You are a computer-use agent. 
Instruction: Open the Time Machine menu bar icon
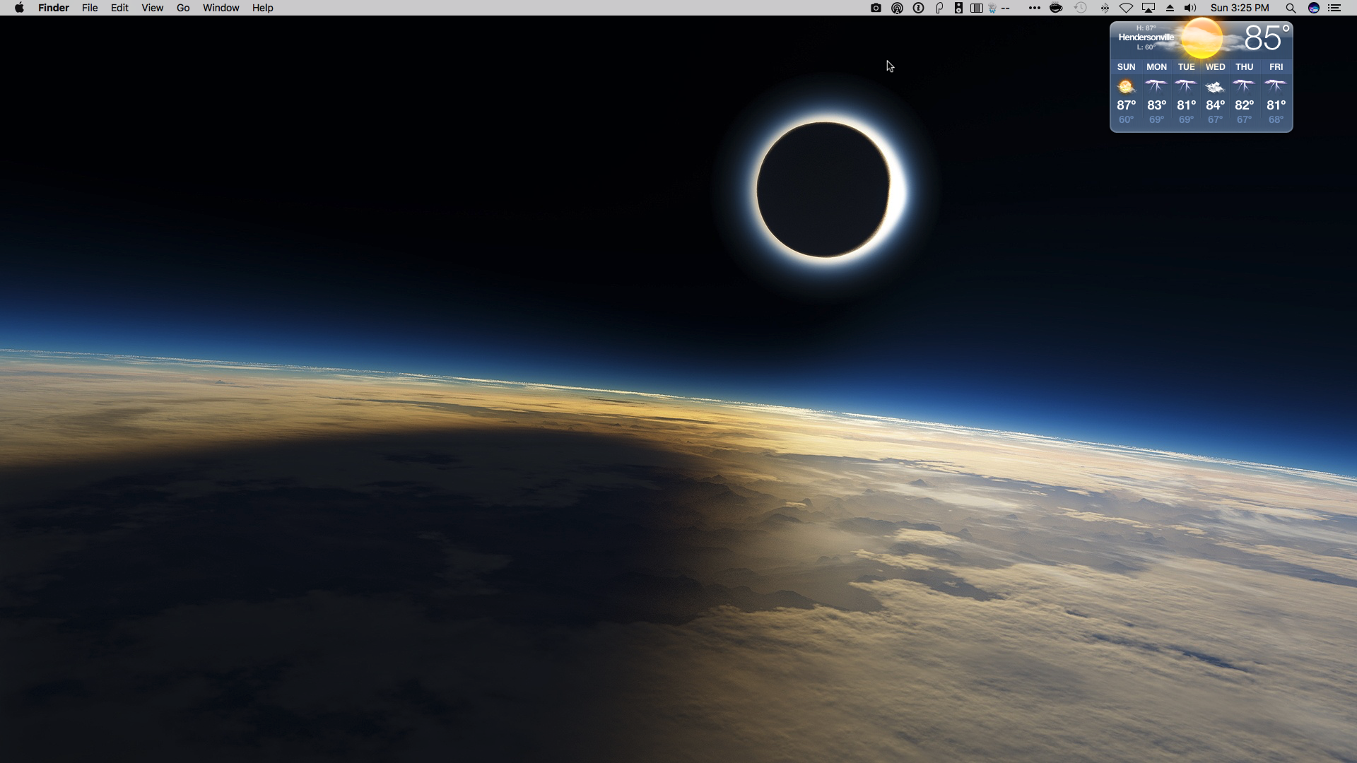[x=1081, y=8]
